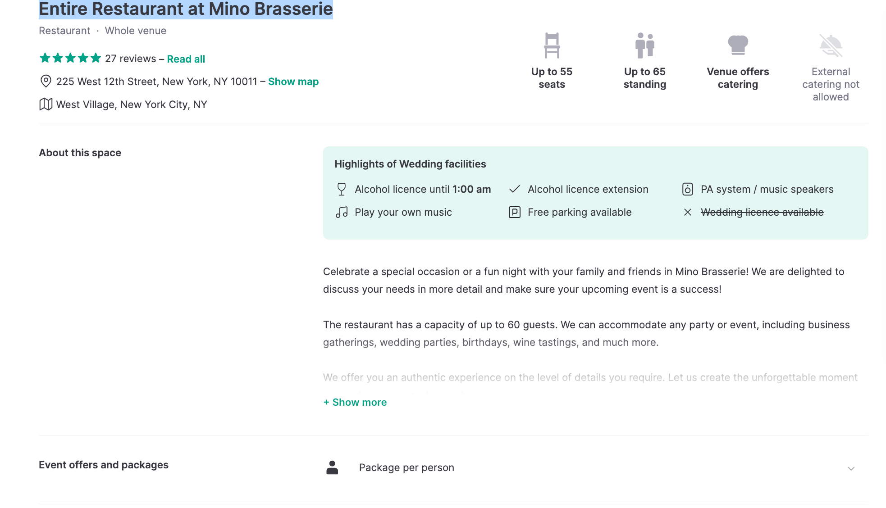Screen dimensions: 886x508
Task: Click the Alcohol licence extension checkmark
Action: (x=514, y=189)
